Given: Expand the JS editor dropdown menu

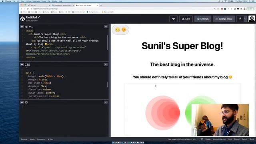Looking at the screenshot, I should click(106, 102).
